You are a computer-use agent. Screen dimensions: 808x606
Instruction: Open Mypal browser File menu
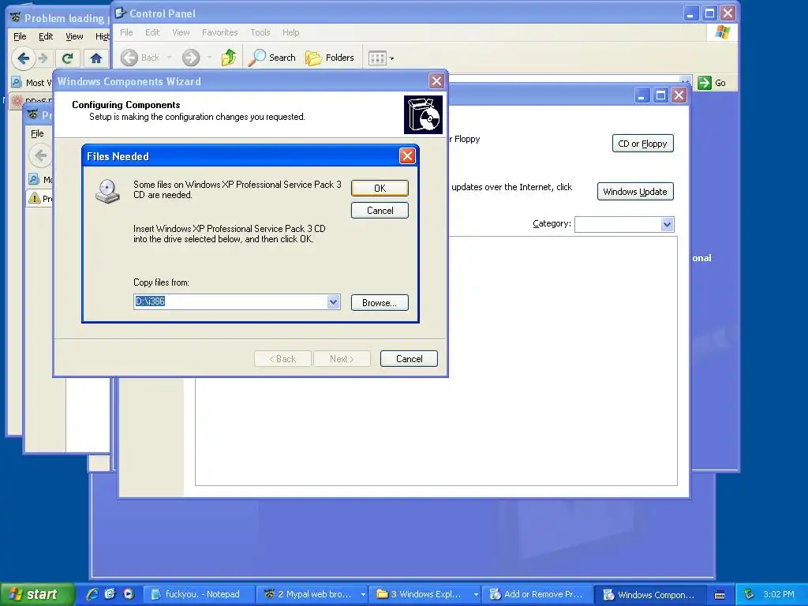pyautogui.click(x=20, y=36)
